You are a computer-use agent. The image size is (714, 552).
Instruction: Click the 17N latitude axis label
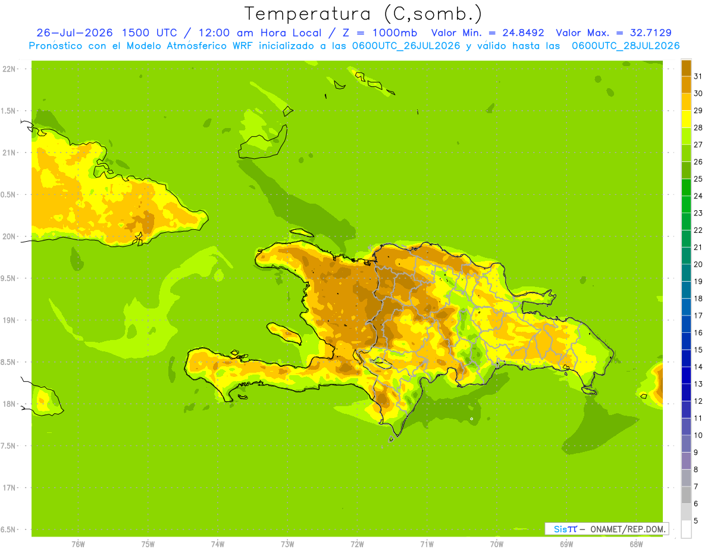coord(10,488)
